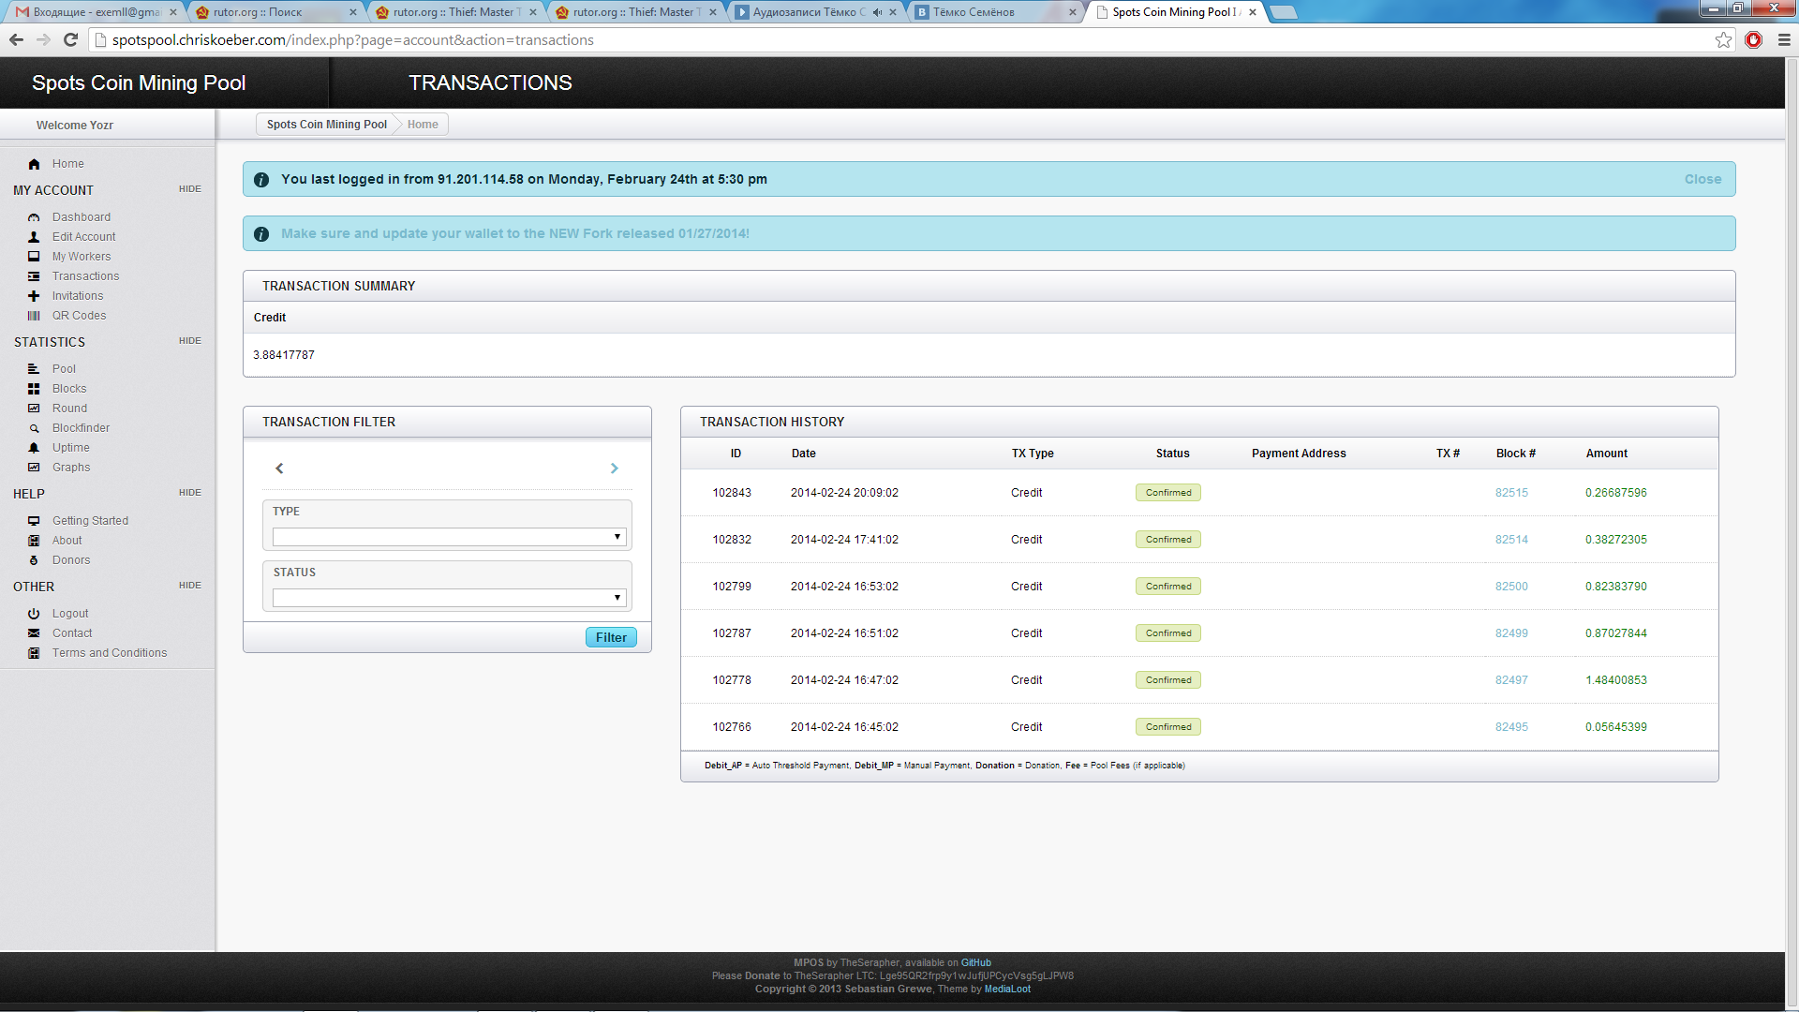Hide the Statistics section
Viewport: 1799px width, 1012px height.
189,341
